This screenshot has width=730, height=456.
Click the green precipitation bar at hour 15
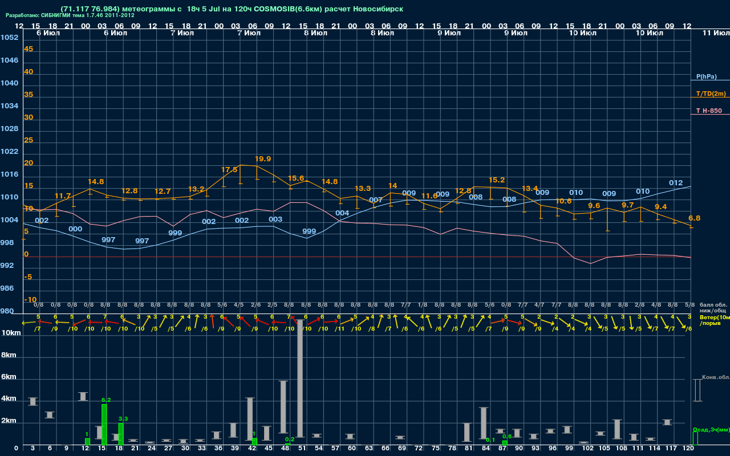(104, 425)
